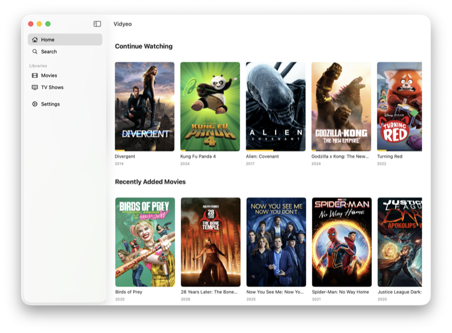Click the "Recently Added Movies" section heading
Screen dimensions: 452x333
150,182
